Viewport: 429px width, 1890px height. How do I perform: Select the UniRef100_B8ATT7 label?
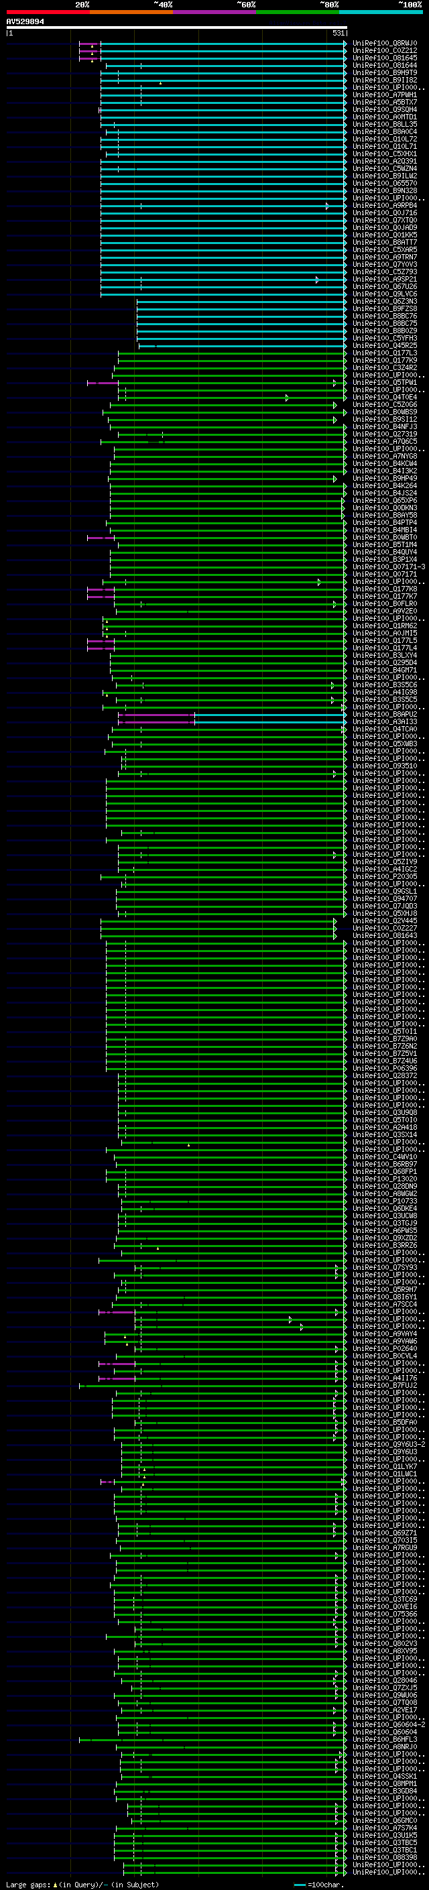(385, 242)
